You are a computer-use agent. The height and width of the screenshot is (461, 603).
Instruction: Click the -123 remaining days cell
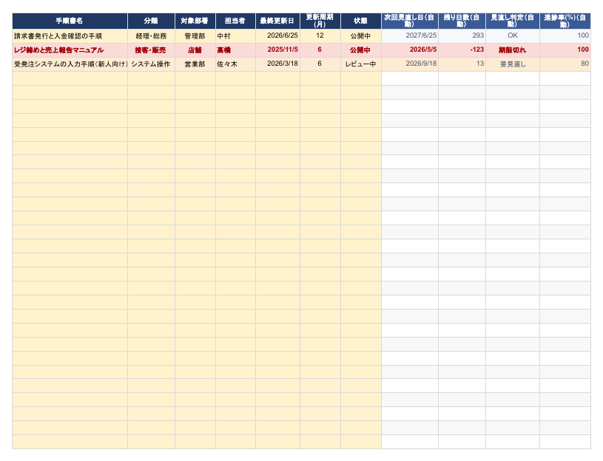pyautogui.click(x=462, y=50)
